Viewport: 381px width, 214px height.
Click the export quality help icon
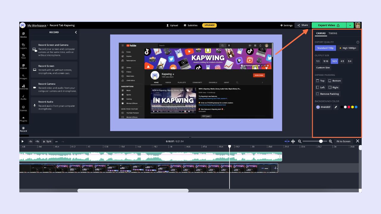click(358, 42)
